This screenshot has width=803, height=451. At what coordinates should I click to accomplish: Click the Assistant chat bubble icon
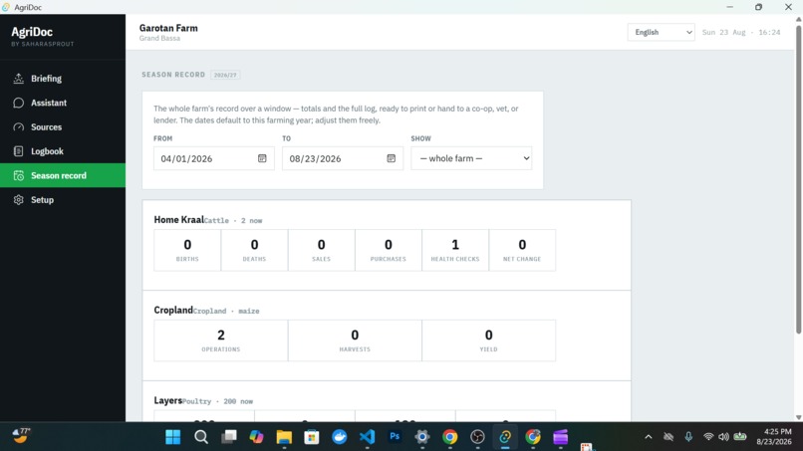coord(19,103)
